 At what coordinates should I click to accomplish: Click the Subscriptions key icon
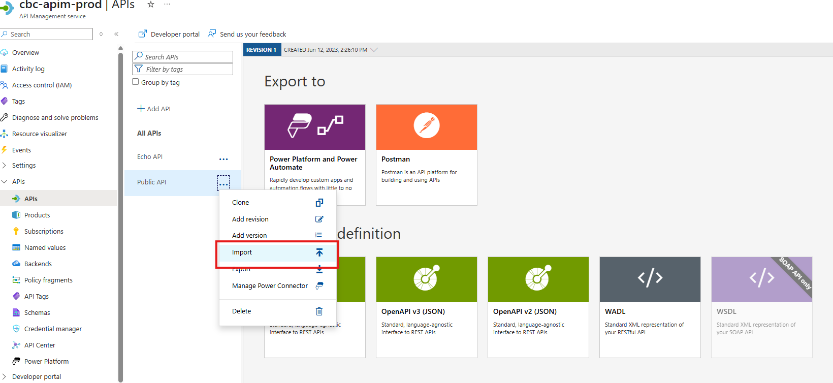(16, 231)
